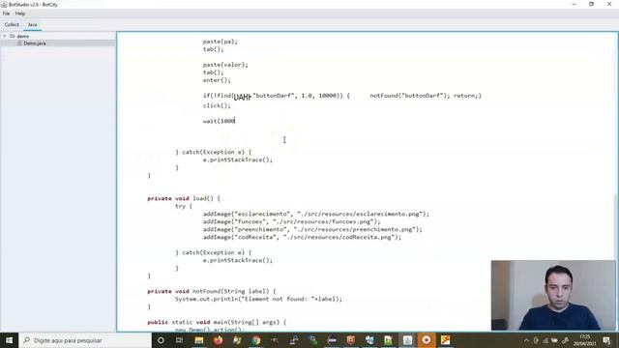Open the taskbar clock and date
This screenshot has height=348, width=619.
point(584,340)
